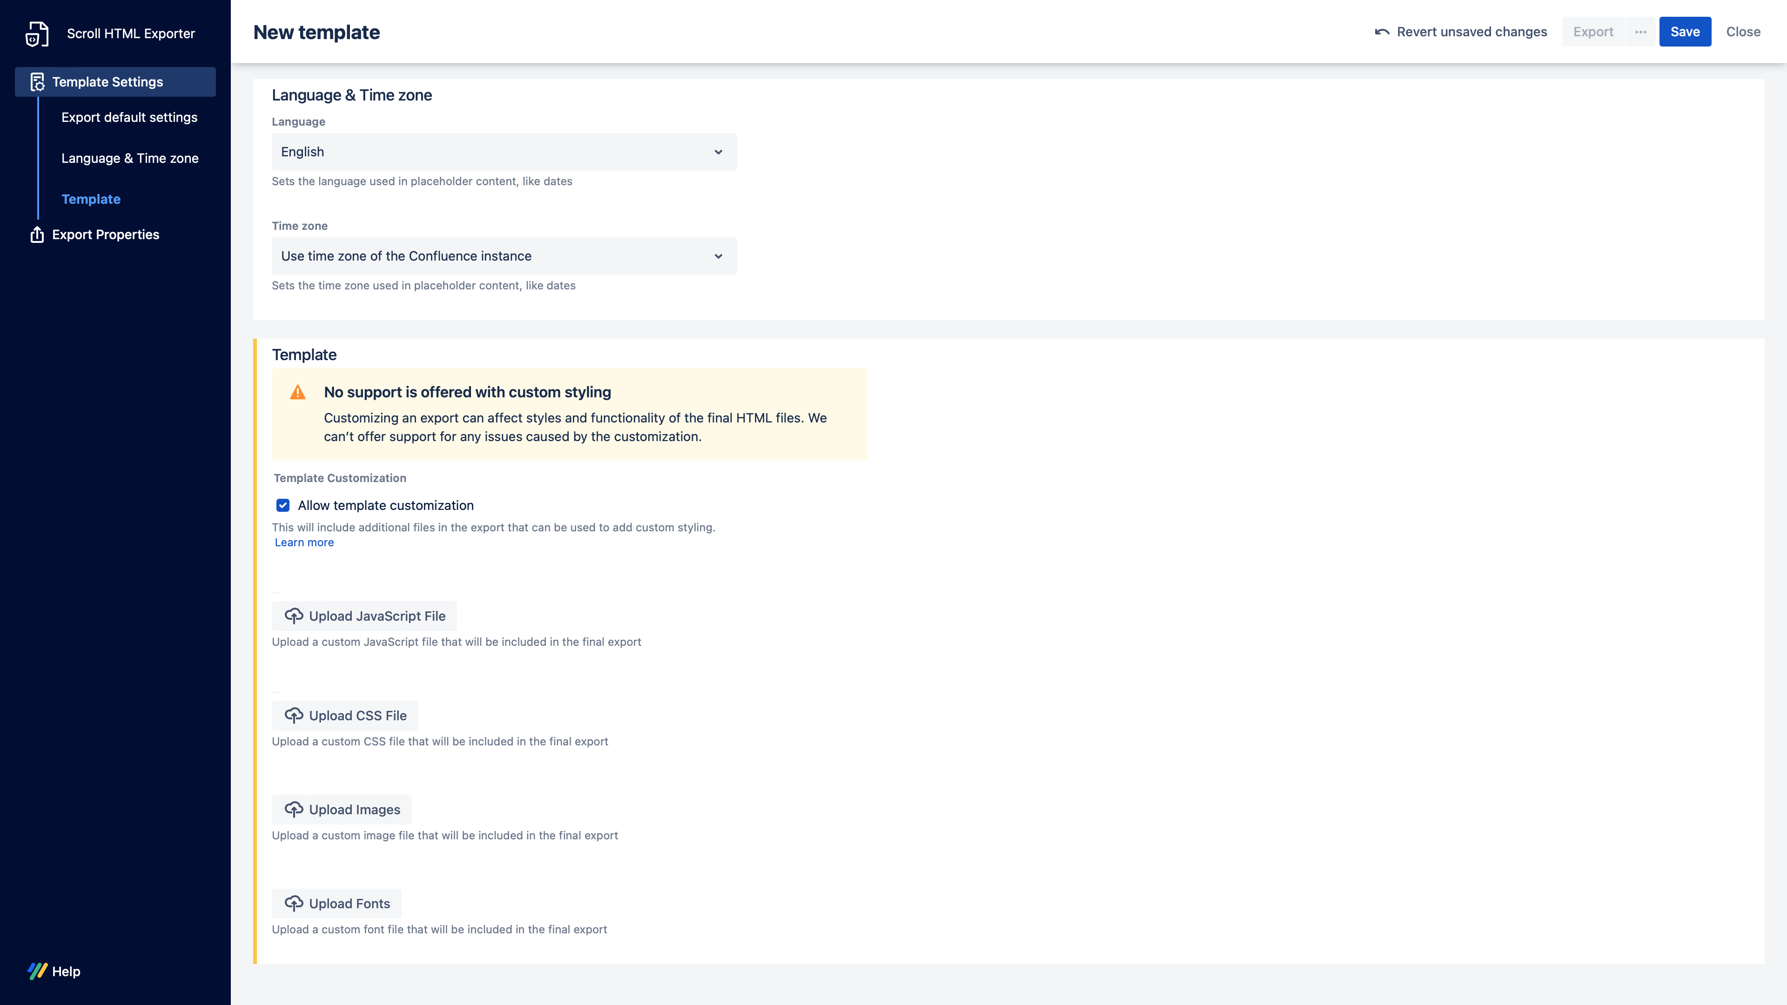Open the Learn more link
This screenshot has width=1787, height=1005.
tap(304, 543)
